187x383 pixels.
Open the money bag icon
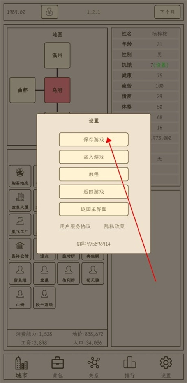(x=49, y=12)
